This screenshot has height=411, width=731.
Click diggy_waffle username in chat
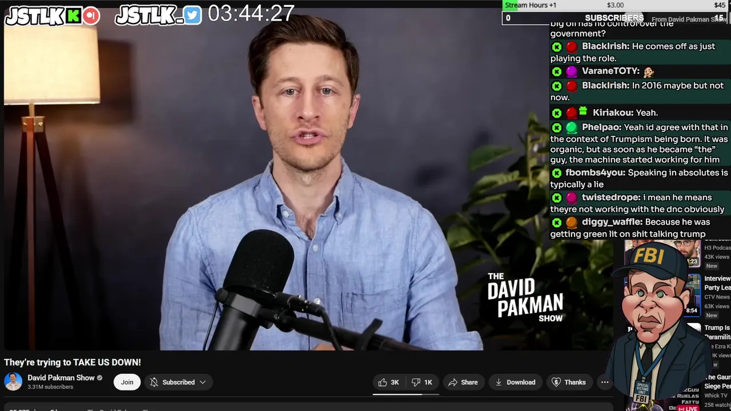pos(612,221)
